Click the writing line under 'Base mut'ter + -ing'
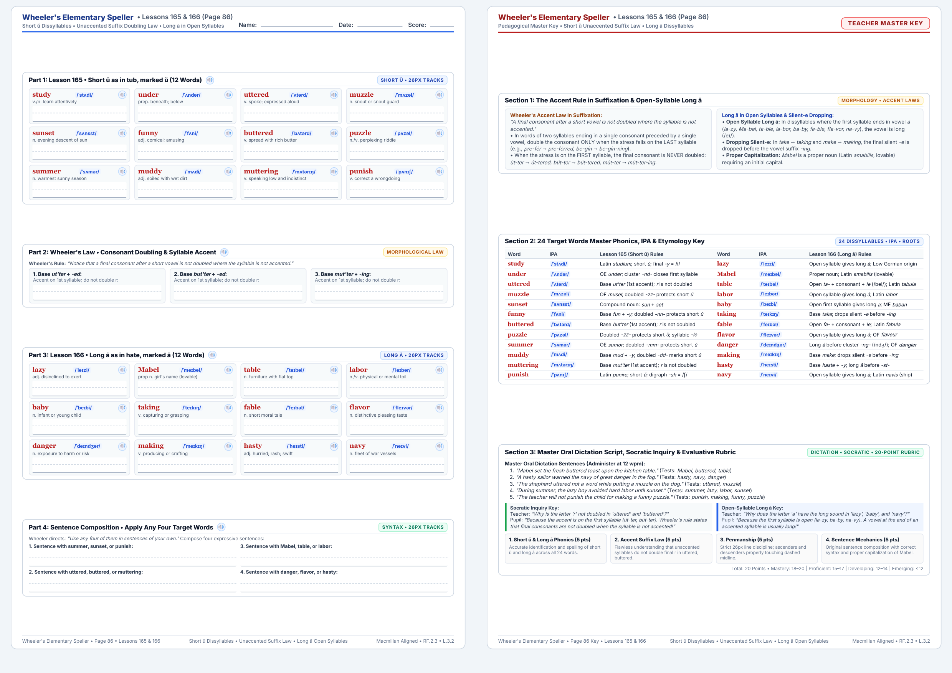Image resolution: width=952 pixels, height=673 pixels. pos(379,293)
